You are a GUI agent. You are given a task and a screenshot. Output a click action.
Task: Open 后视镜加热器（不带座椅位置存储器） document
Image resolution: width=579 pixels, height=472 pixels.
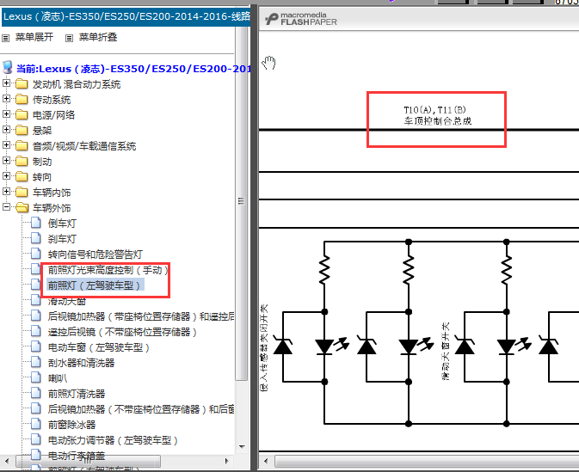(x=141, y=409)
